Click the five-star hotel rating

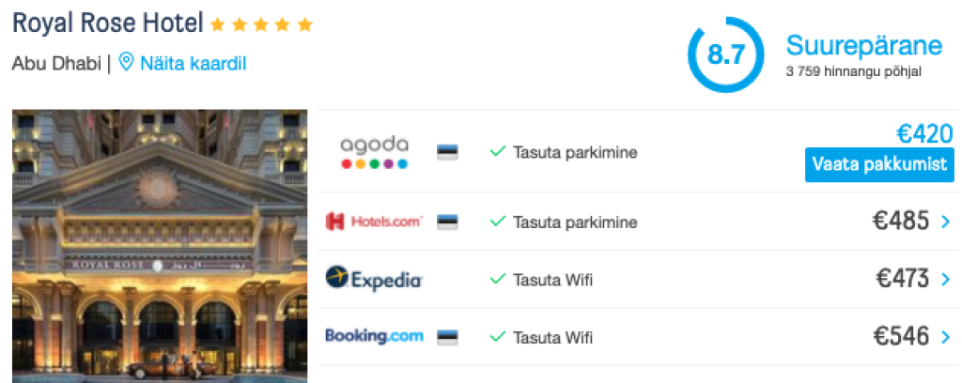[x=261, y=24]
